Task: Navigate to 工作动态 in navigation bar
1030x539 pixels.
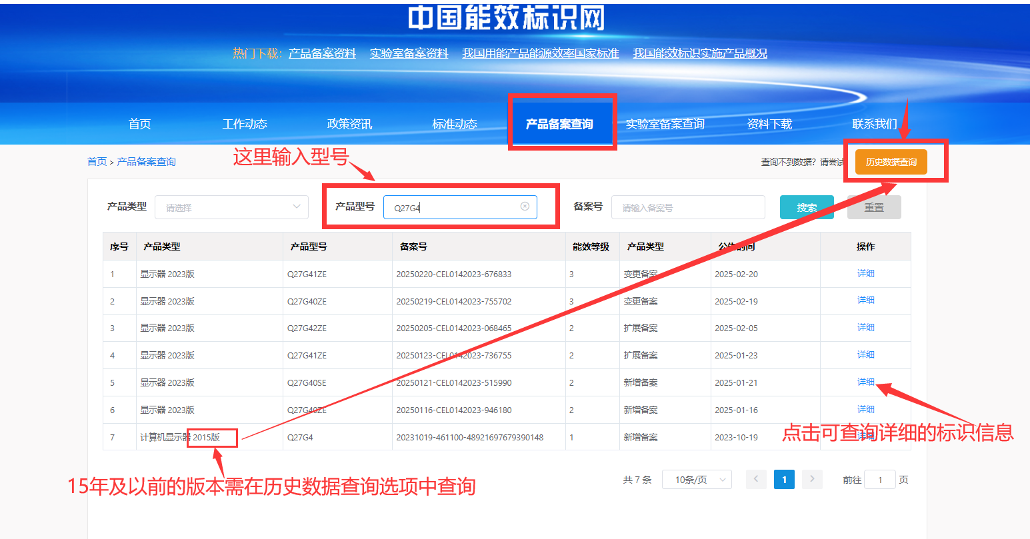Action: (x=245, y=124)
